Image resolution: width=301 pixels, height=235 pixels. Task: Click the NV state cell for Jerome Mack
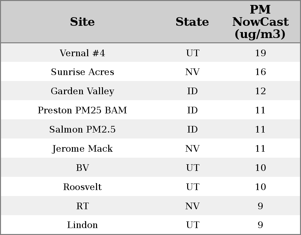tap(192, 148)
